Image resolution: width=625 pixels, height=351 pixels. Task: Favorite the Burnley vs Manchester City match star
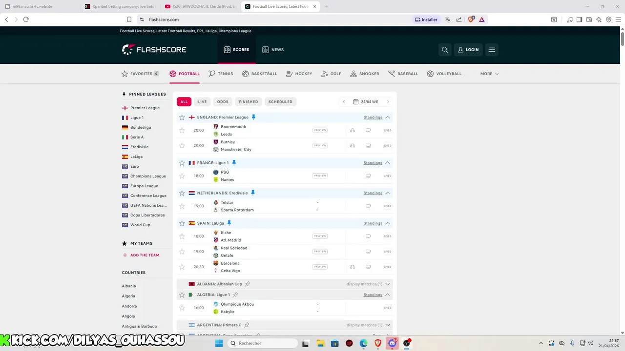tap(182, 145)
